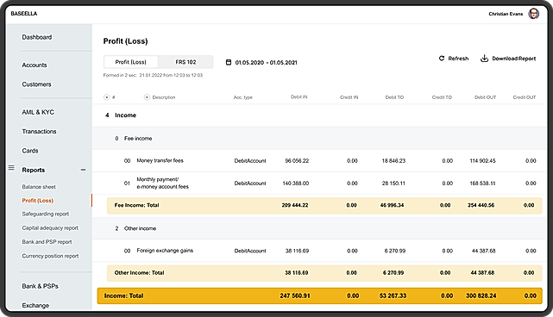The width and height of the screenshot is (553, 317).
Task: Click the Refresh button label
Action: [458, 59]
